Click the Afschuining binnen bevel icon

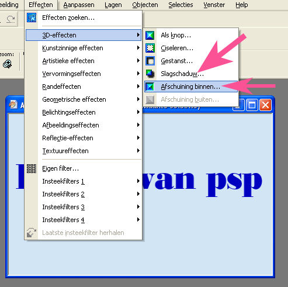150,87
